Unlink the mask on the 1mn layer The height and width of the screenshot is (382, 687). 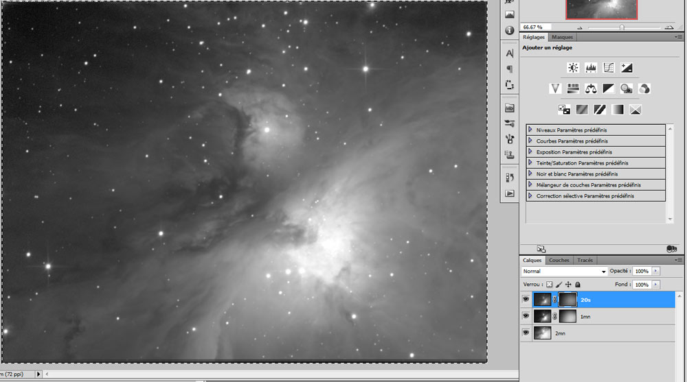[x=554, y=316]
